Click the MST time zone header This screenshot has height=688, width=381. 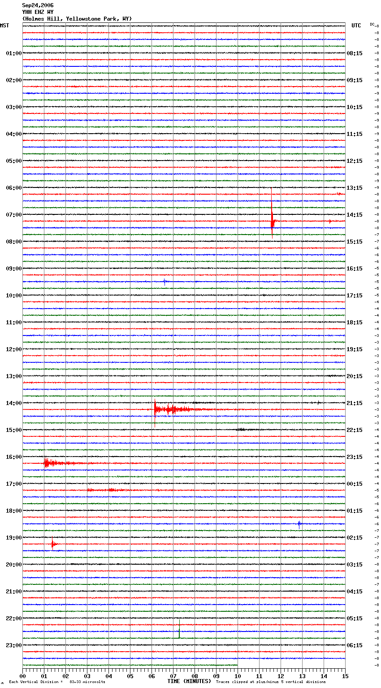pyautogui.click(x=4, y=26)
